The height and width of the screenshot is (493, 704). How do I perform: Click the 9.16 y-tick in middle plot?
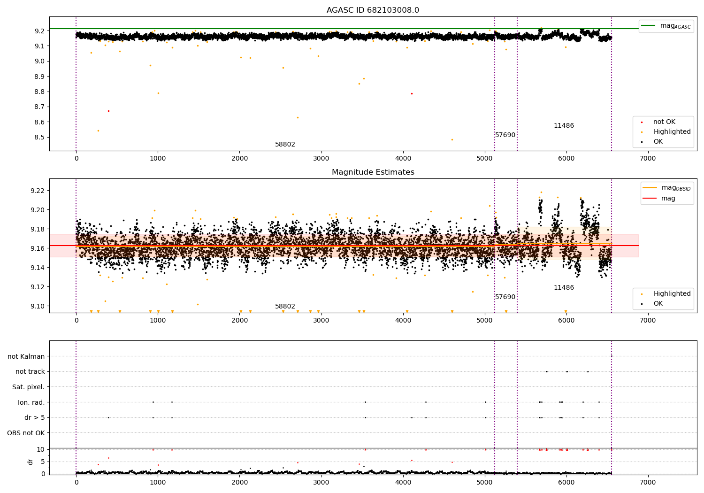(38, 248)
